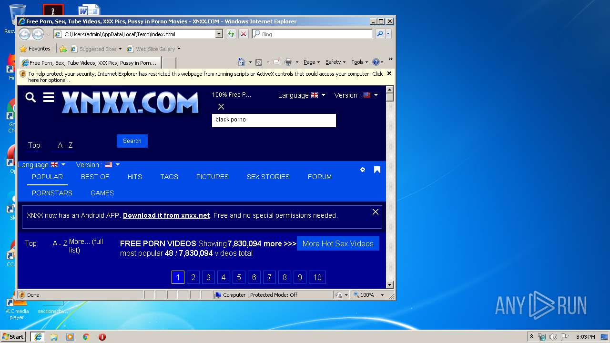610x343 pixels.
Task: Click the page scrollbar up arrow
Action: (389, 90)
